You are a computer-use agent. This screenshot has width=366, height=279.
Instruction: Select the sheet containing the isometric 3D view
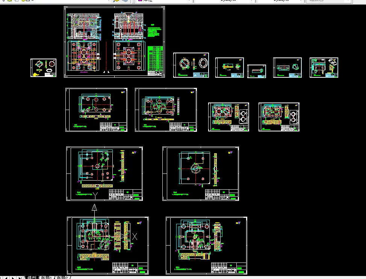point(324,68)
